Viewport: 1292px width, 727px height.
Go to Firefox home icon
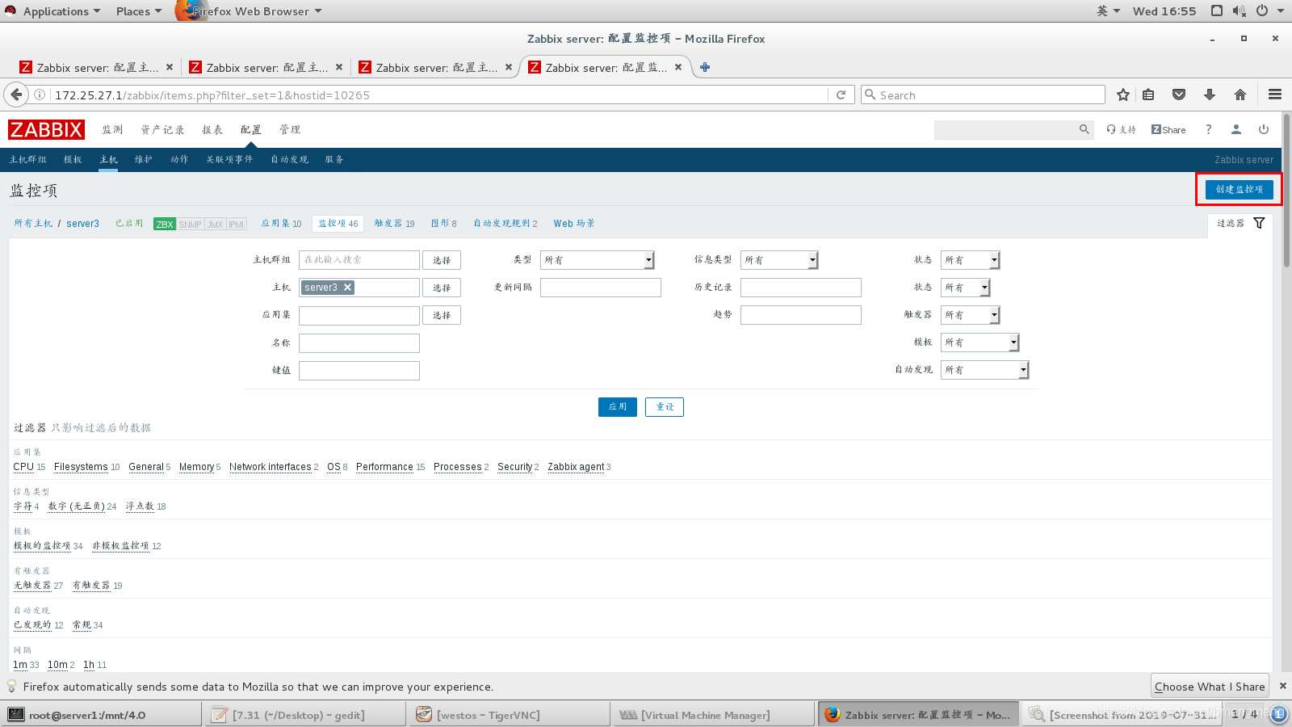[x=1240, y=95]
